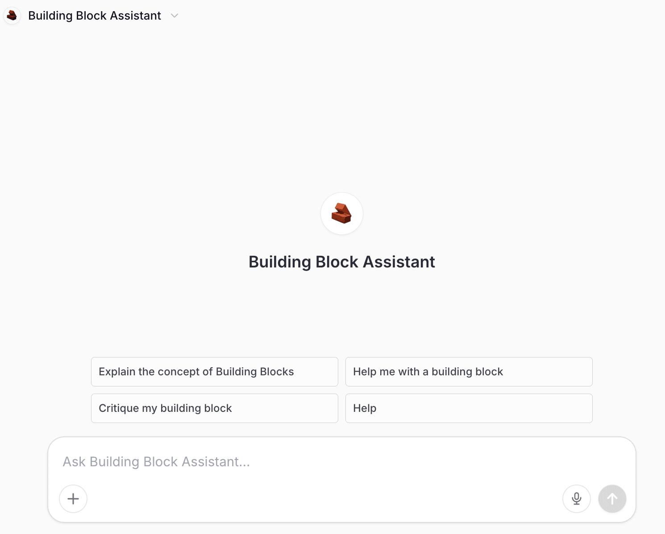The height and width of the screenshot is (534, 665).
Task: Place the cursor in the message composer area
Action: click(342, 462)
